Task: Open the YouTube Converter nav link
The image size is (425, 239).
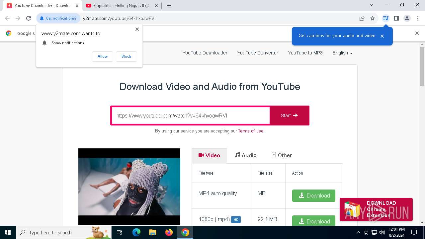Action: [x=258, y=53]
